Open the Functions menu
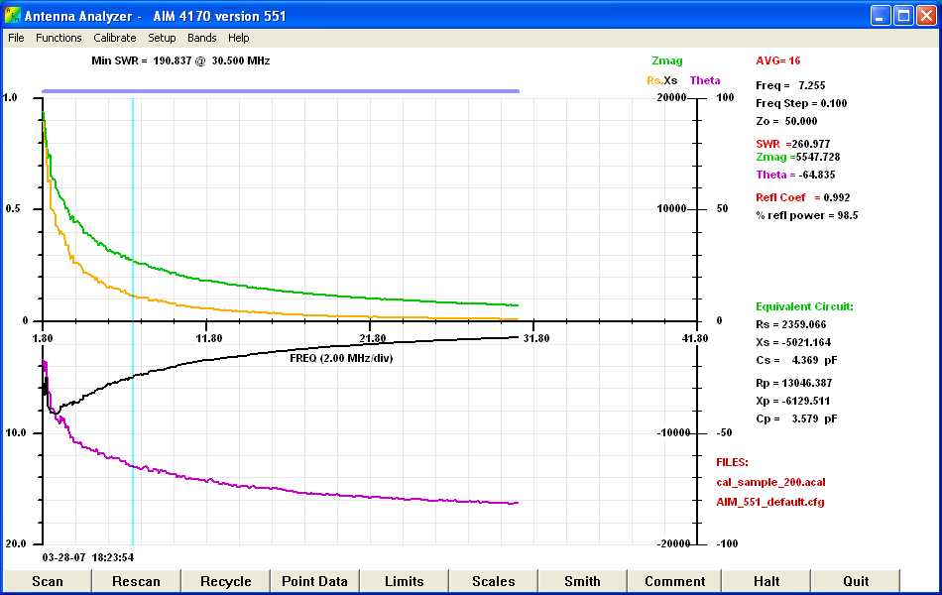 pos(59,38)
